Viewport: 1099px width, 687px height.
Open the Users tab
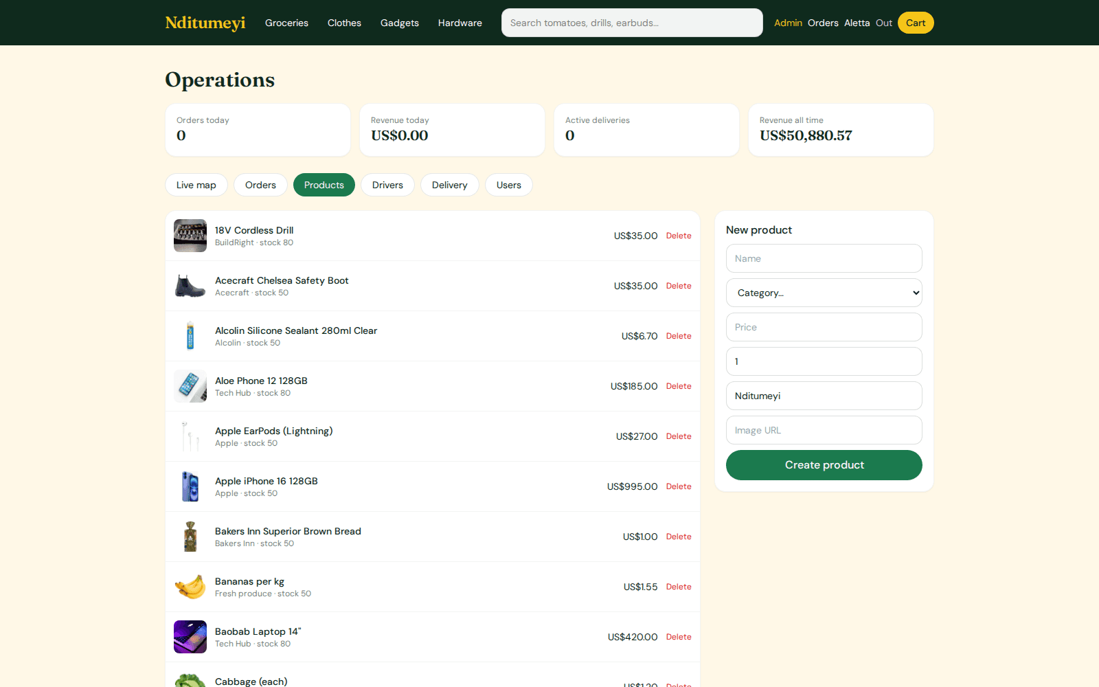tap(509, 185)
